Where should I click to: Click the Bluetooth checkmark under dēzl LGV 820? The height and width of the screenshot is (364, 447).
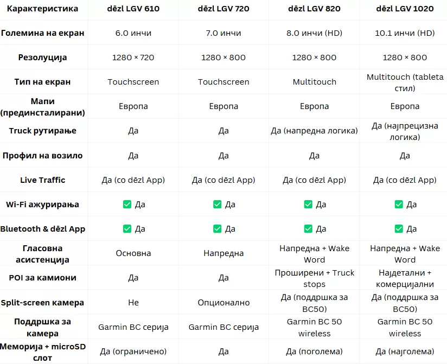point(308,228)
